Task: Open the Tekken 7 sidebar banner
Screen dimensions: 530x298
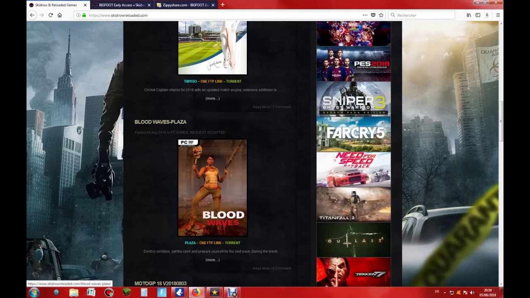Action: coord(354,272)
